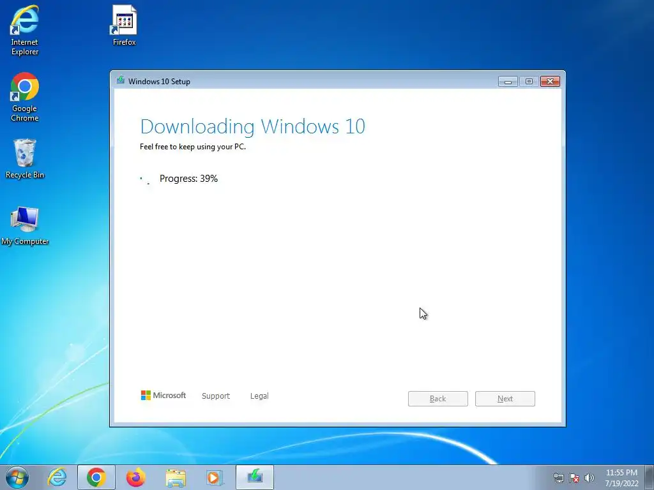Maximize the Windows 10 Setup window

pyautogui.click(x=529, y=82)
